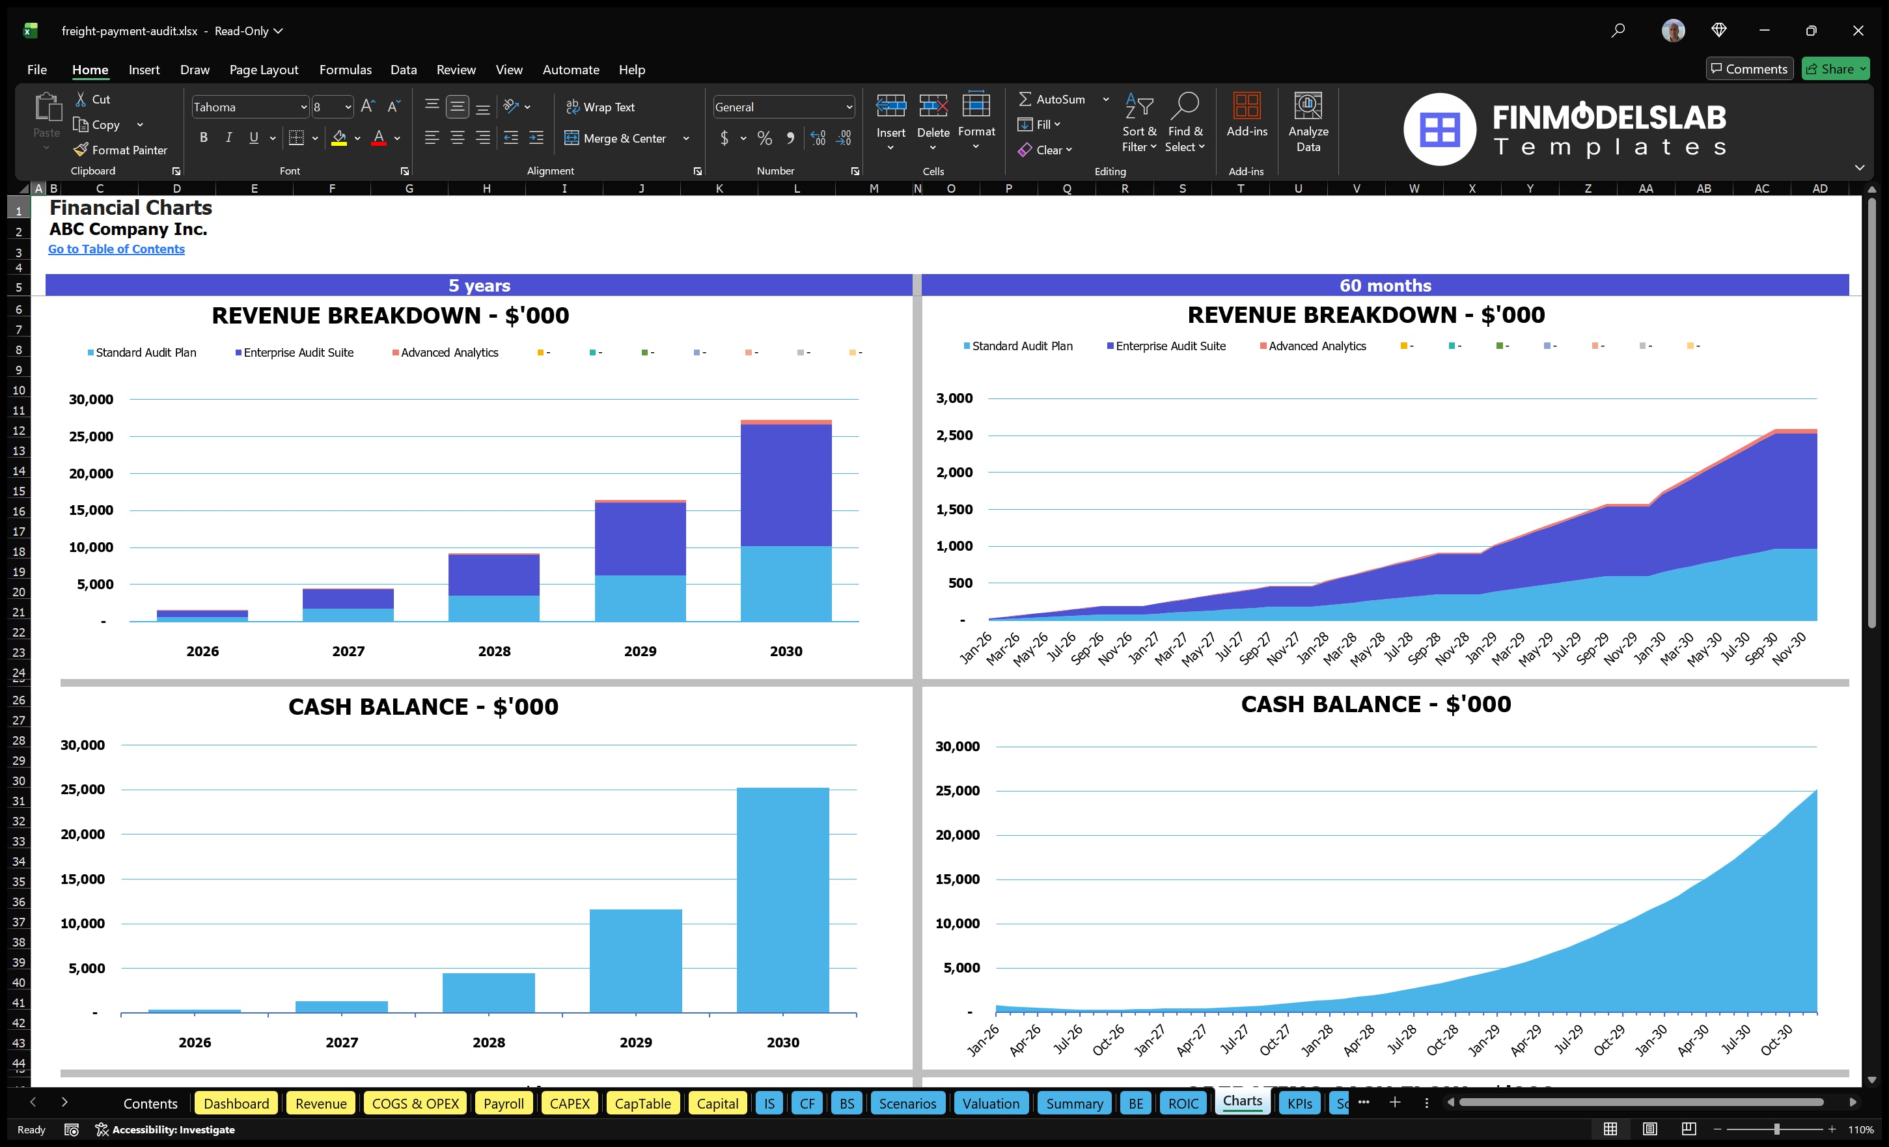Open the Valuation sheet tab

(991, 1103)
